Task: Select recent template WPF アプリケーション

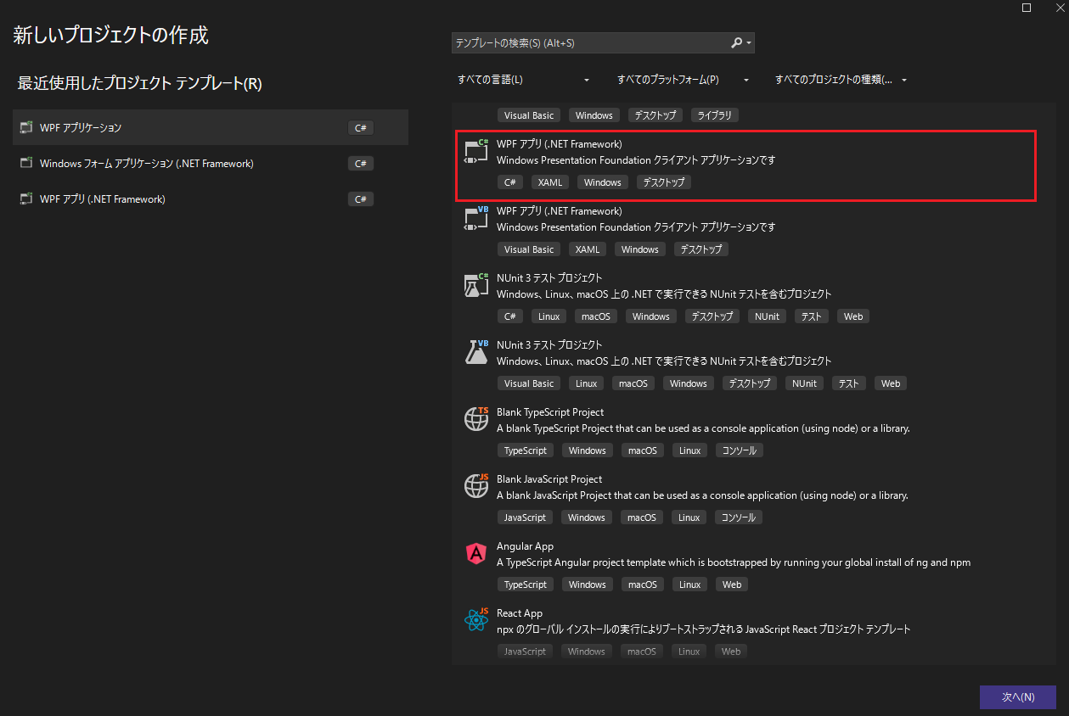Action: (x=81, y=128)
